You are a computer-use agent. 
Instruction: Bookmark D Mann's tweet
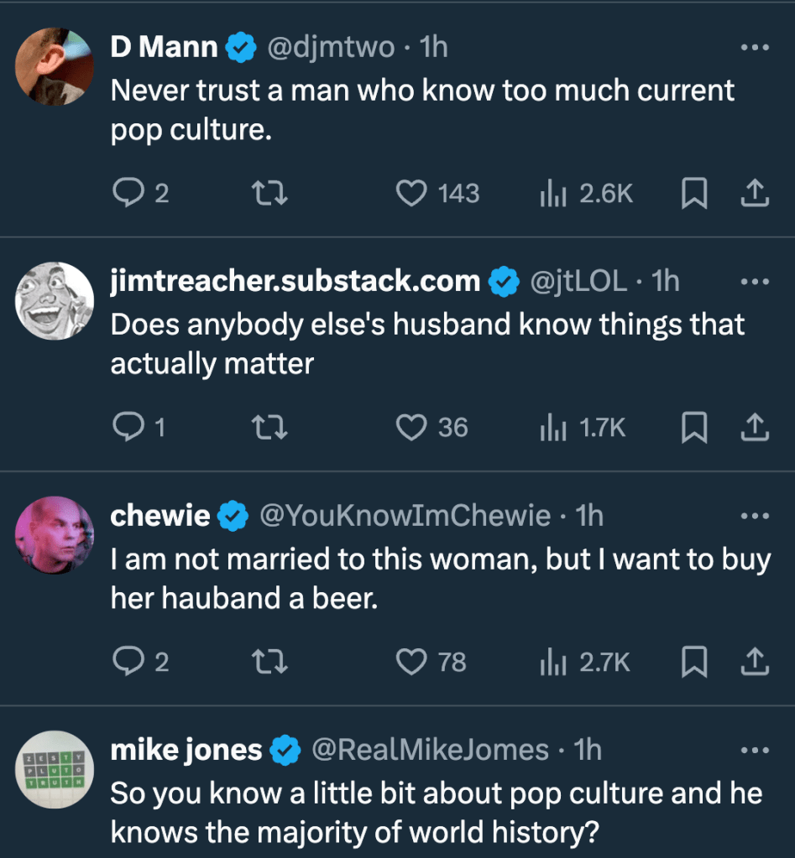693,194
